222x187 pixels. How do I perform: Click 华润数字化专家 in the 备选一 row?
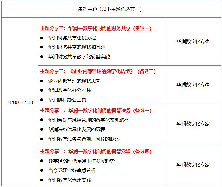point(193,41)
